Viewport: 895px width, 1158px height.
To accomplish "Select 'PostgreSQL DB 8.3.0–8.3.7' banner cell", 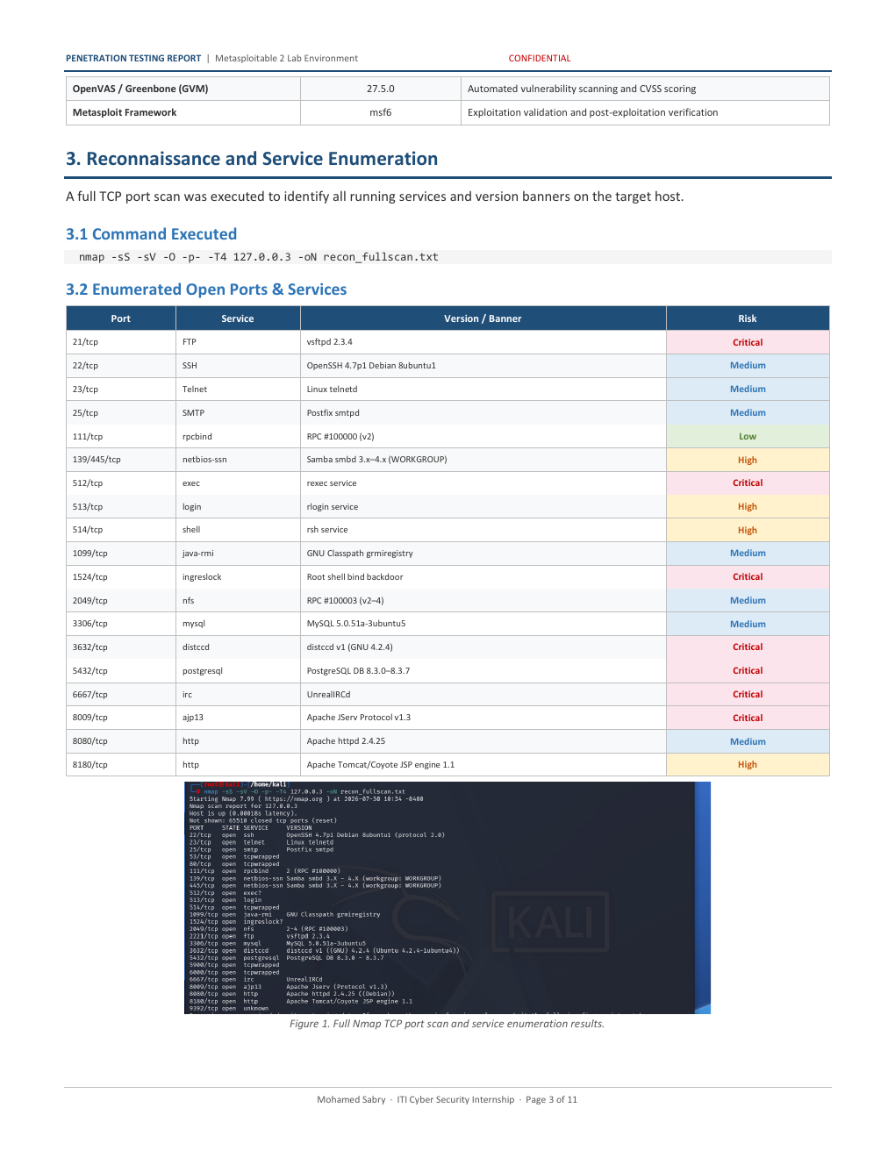I will pyautogui.click(x=483, y=671).
